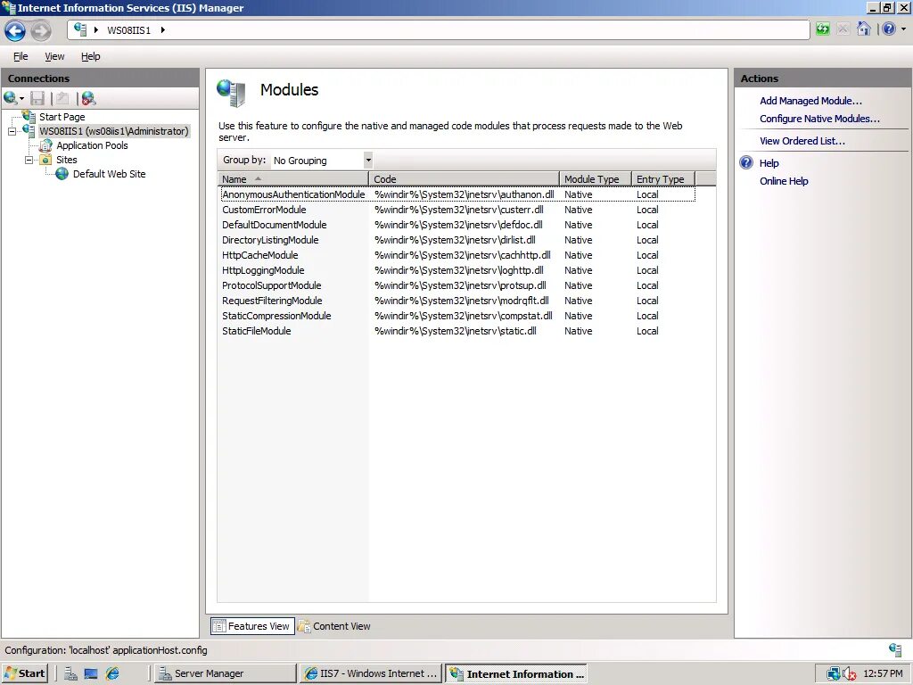The image size is (913, 685).
Task: Open the File menu
Action: click(x=21, y=56)
